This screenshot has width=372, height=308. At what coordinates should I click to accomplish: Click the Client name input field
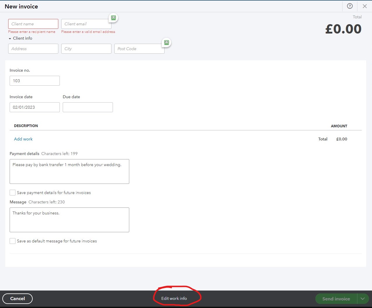(33, 24)
